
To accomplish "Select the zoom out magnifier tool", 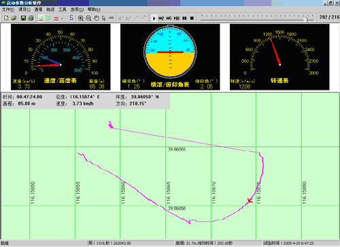I will tap(88, 18).
